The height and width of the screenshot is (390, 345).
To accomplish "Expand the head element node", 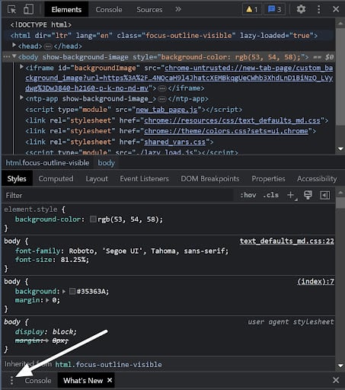I will point(14,46).
